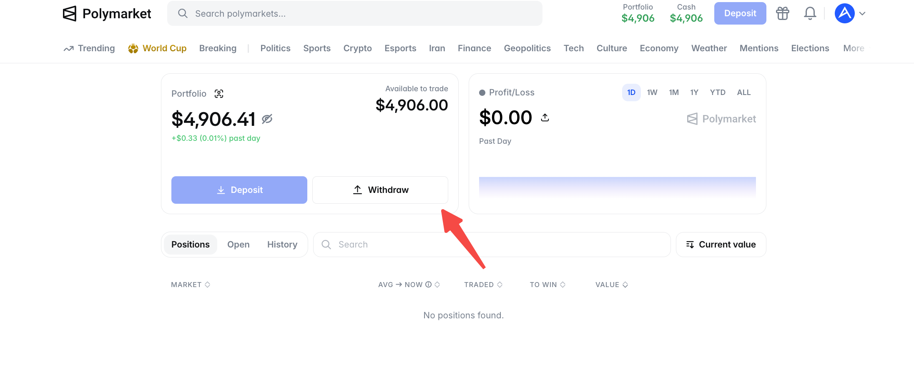Click the Polymarket logo in header
Viewport: 914px width, 385px height.
tap(107, 14)
